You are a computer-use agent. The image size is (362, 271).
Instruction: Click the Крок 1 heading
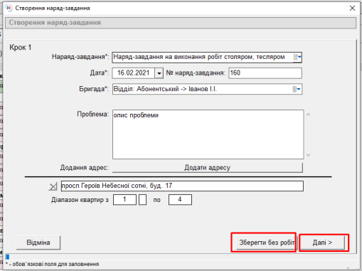tap(21, 48)
